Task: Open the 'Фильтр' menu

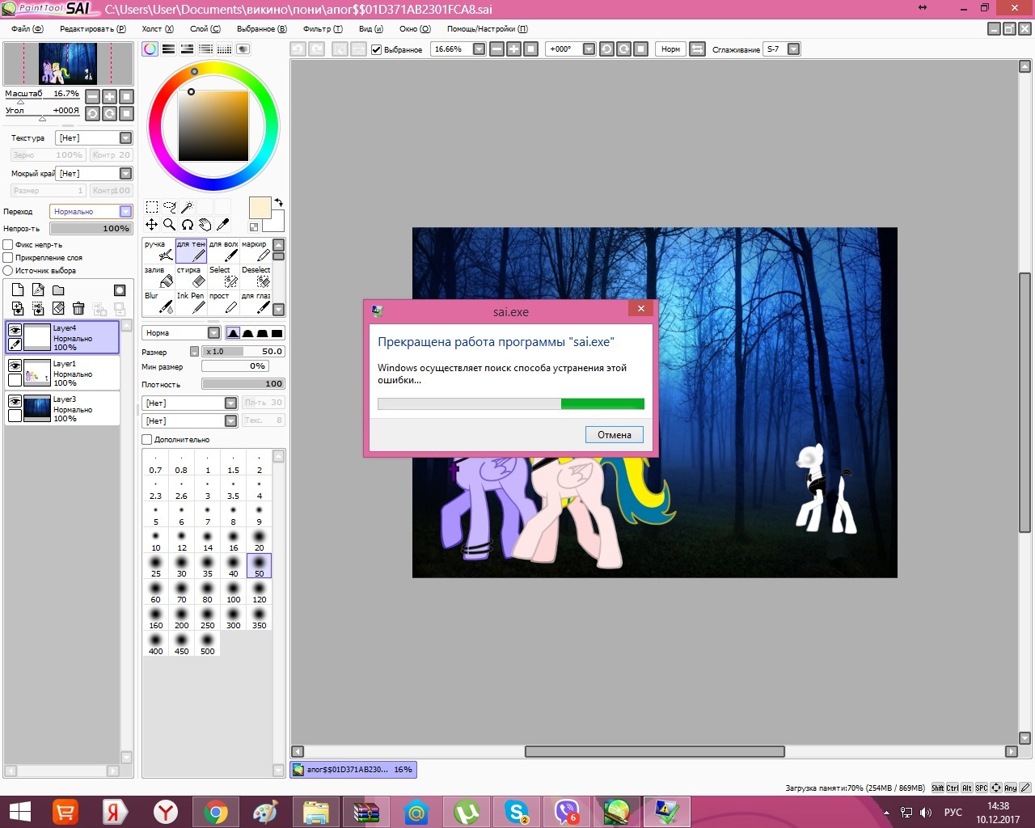Action: (x=322, y=29)
